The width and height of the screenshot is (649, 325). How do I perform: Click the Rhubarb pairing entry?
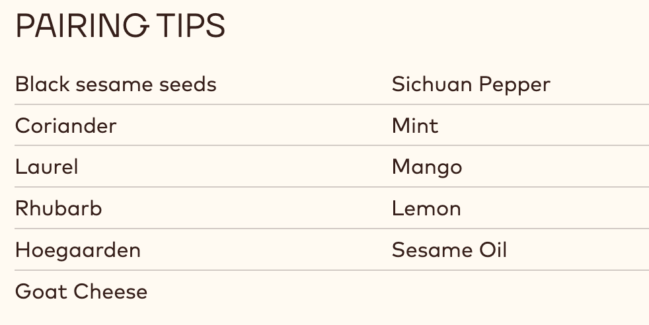(x=58, y=209)
